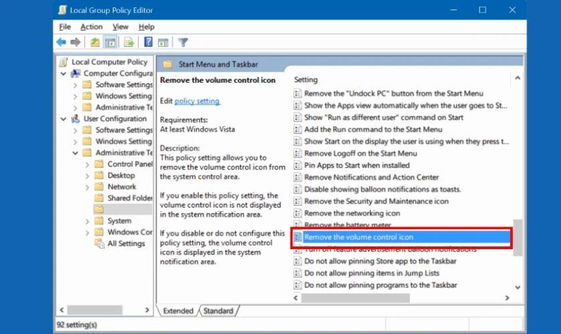Click the System folder icon in tree
Image resolution: width=561 pixels, height=334 pixels.
pyautogui.click(x=99, y=220)
